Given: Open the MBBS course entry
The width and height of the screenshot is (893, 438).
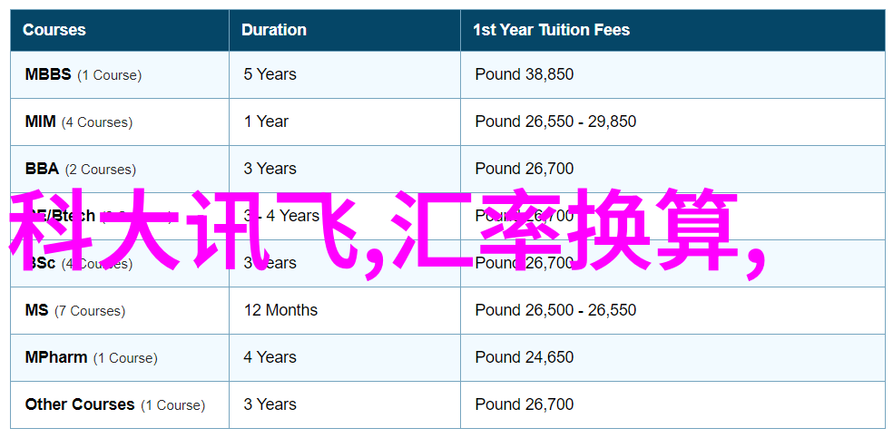Looking at the screenshot, I should pos(48,74).
